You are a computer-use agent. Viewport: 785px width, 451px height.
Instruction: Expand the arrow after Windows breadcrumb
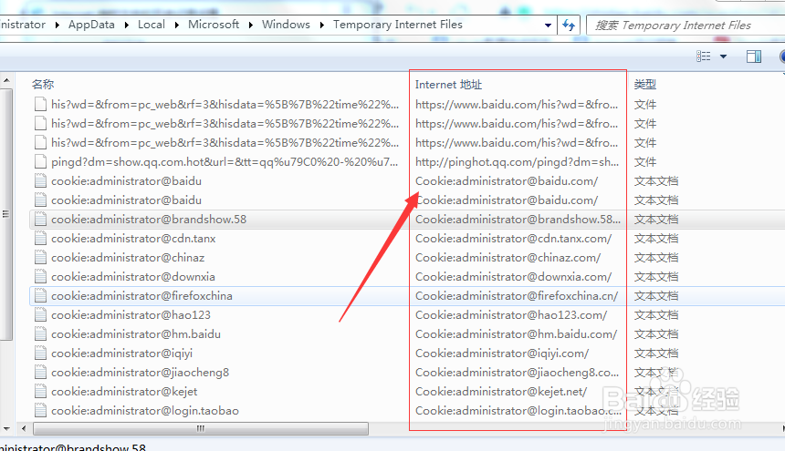[322, 25]
